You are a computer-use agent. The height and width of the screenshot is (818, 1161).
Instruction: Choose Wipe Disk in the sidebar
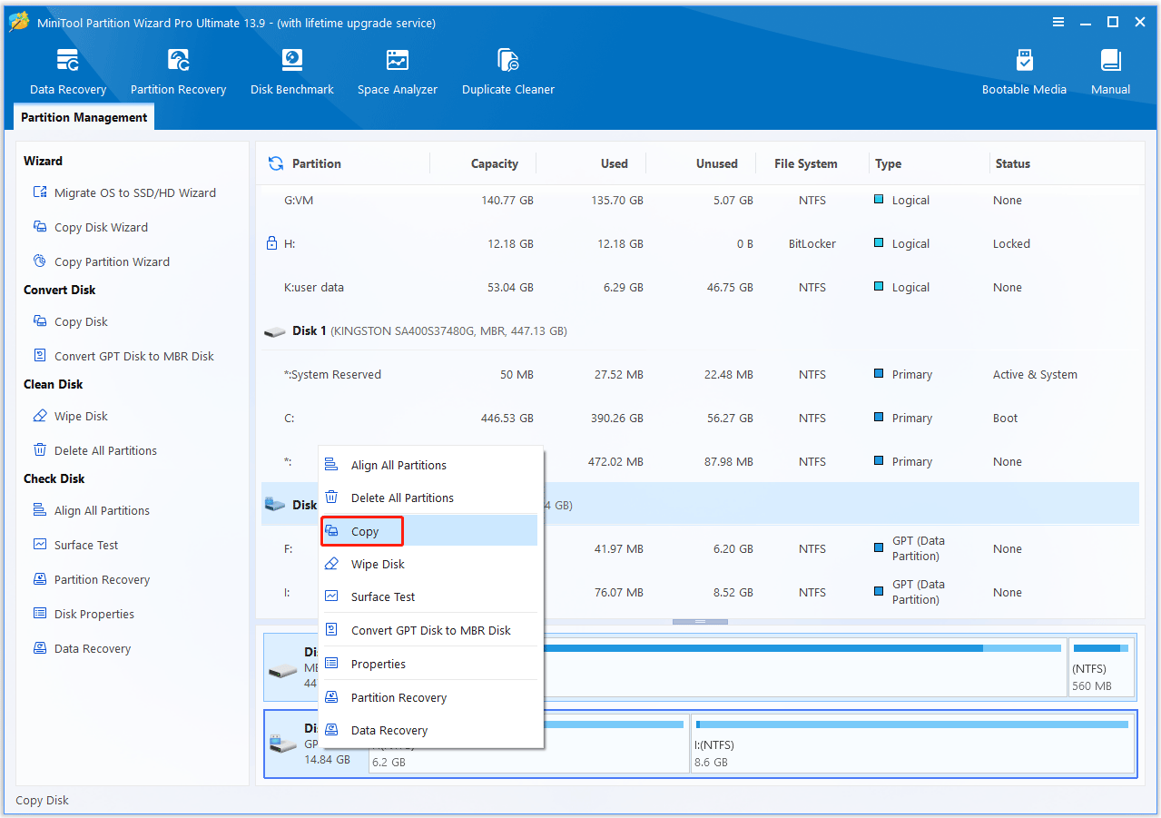pyautogui.click(x=70, y=416)
